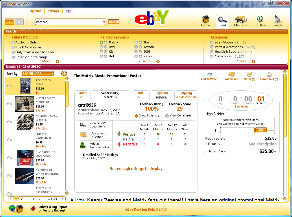Toggle the Health & Beauty category

pyautogui.click(x=212, y=52)
